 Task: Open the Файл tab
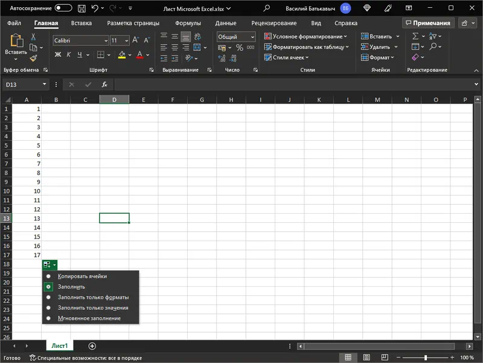[14, 23]
